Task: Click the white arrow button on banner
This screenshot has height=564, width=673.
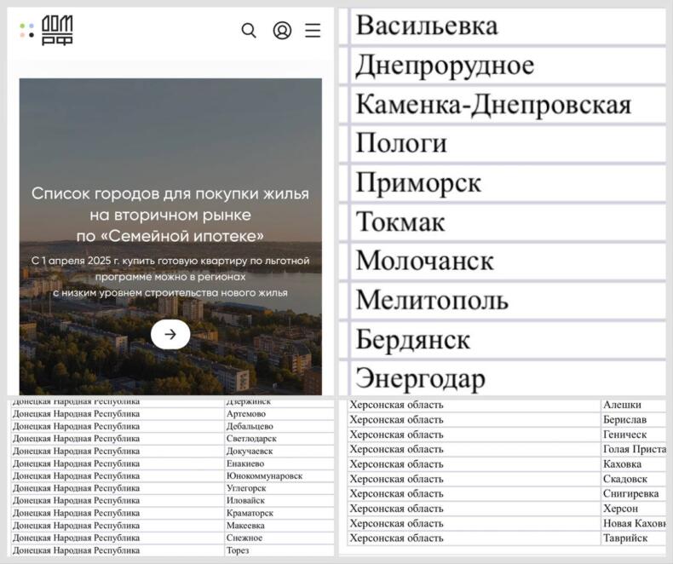Action: [x=170, y=334]
